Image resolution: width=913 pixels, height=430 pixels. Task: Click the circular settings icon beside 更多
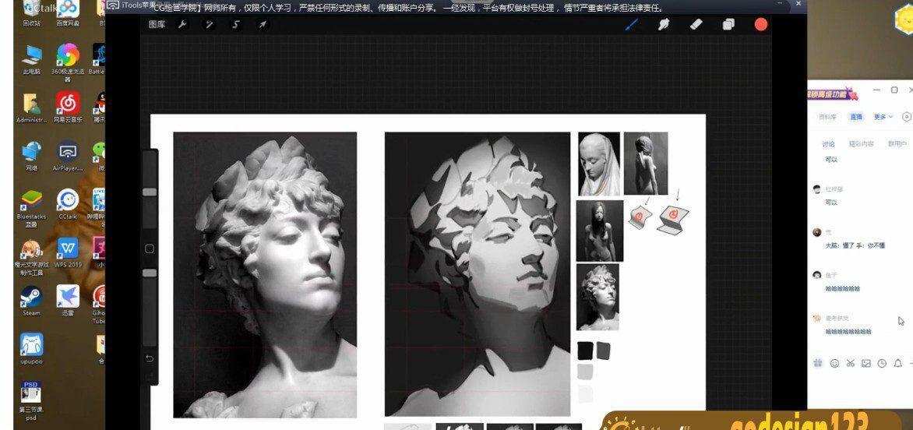click(x=907, y=116)
